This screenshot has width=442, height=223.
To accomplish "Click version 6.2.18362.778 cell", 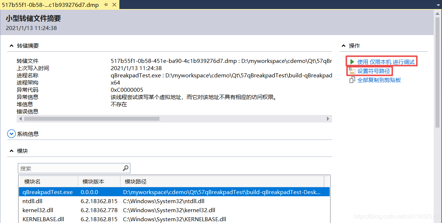I will (x=99, y=210).
